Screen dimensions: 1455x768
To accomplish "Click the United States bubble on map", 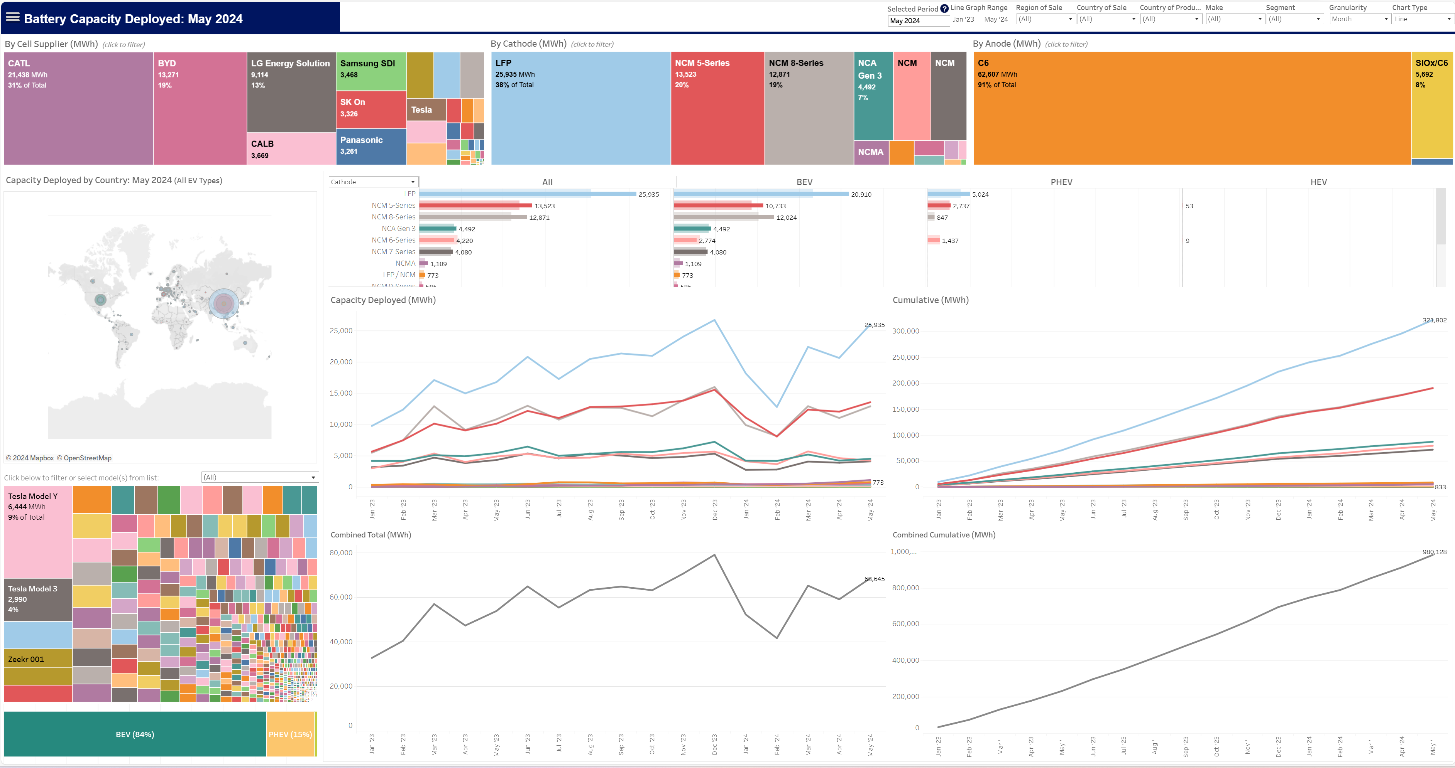I will [101, 300].
